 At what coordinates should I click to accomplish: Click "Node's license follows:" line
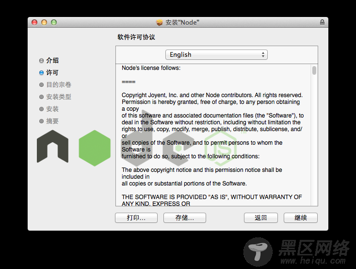(x=151, y=68)
